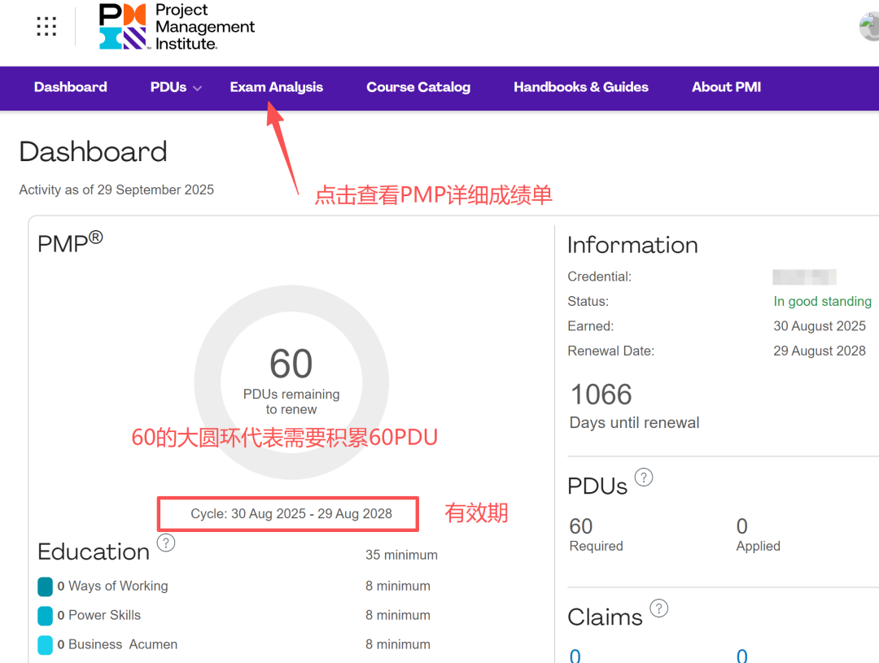Click '8 minimum' in Ways of Working row

[x=398, y=586]
